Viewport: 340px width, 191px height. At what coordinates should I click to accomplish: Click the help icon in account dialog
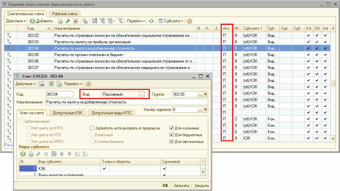pyautogui.click(x=89, y=84)
